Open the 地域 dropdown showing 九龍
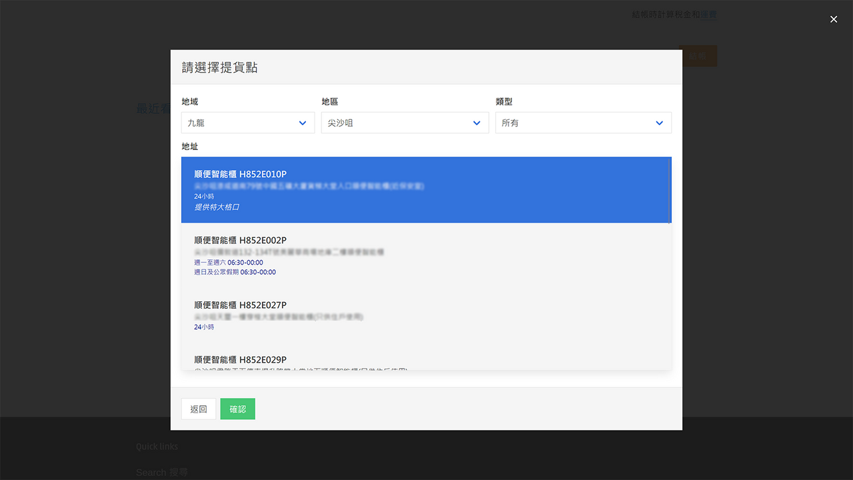Image resolution: width=853 pixels, height=480 pixels. [x=248, y=123]
